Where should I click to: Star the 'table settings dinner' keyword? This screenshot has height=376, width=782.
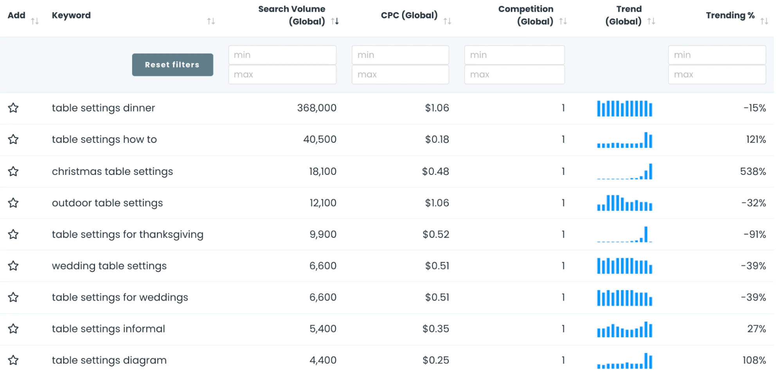tap(13, 108)
